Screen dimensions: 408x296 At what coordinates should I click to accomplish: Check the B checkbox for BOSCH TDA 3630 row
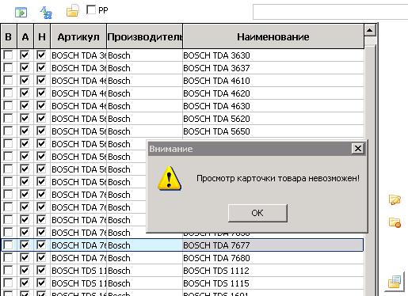[x=8, y=55]
